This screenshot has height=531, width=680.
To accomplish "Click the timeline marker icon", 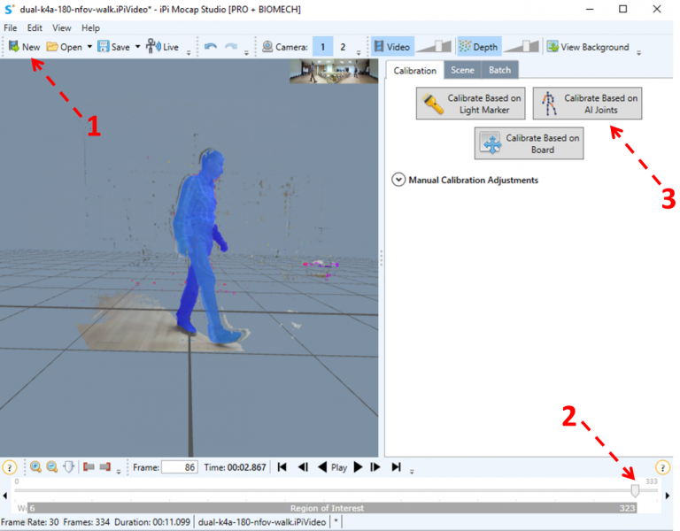I will pyautogui.click(x=68, y=467).
